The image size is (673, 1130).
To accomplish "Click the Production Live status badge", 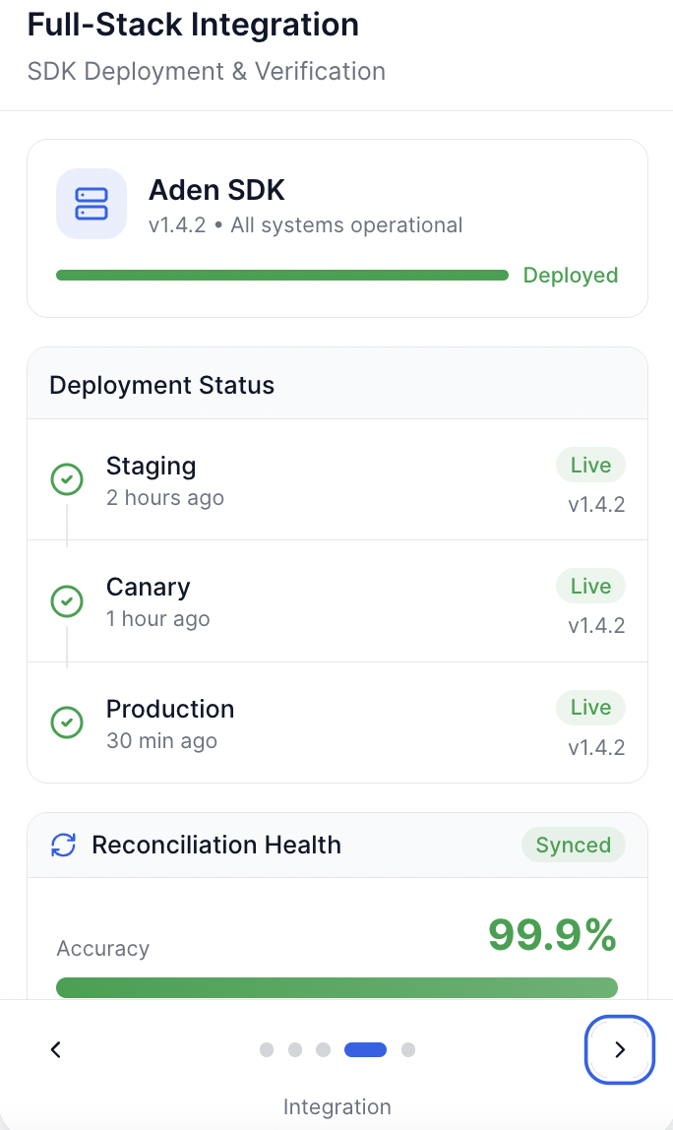I will point(590,708).
